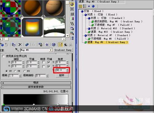
Task: Click Put Material to Scene icon
Action: pyautogui.click(x=7, y=45)
